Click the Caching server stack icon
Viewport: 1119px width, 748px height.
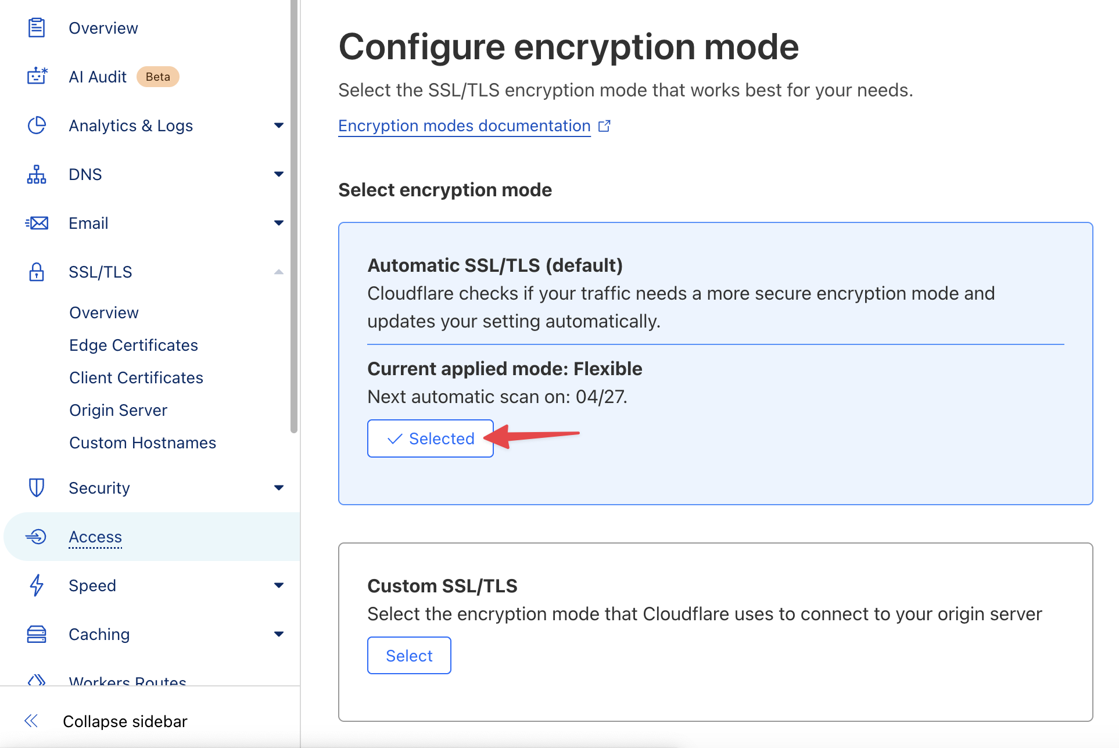[x=37, y=634]
